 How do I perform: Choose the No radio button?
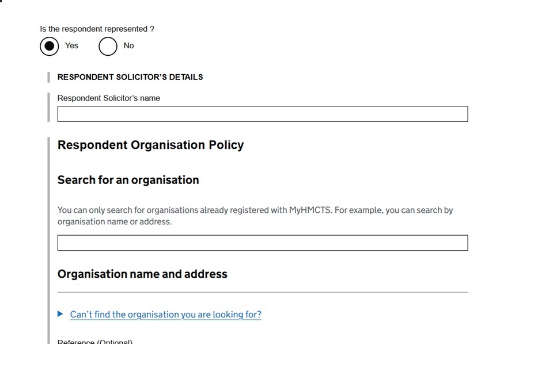tap(108, 46)
